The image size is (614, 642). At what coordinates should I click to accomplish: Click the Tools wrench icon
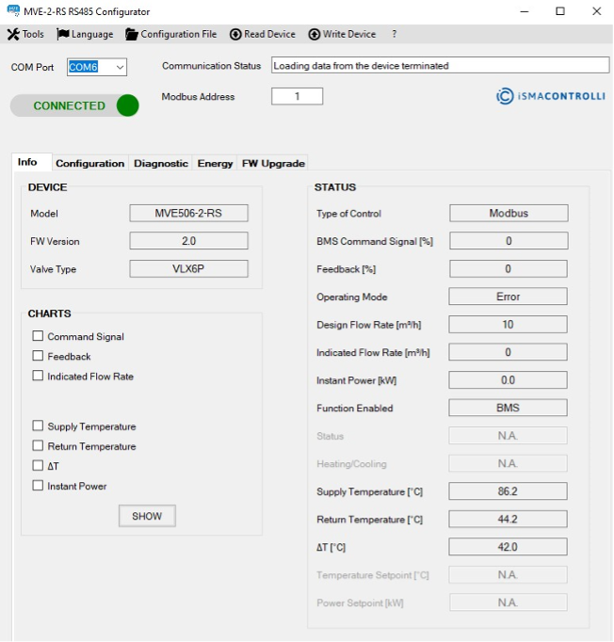13,34
